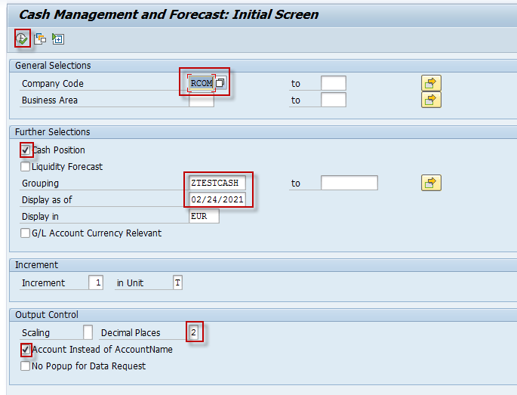
Task: Check No Popup for Data Request
Action: pos(26,366)
